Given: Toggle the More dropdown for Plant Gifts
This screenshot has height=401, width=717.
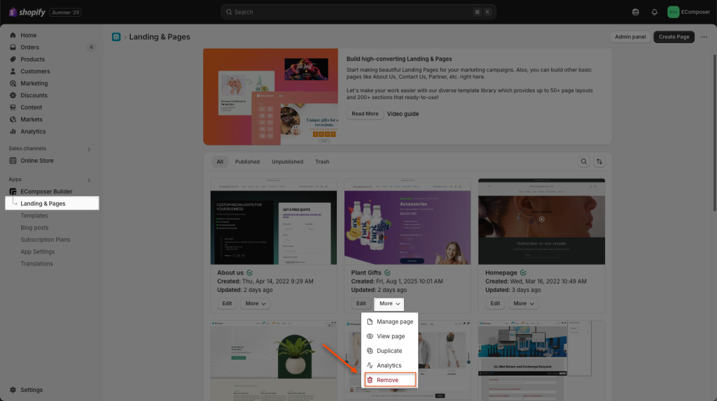Looking at the screenshot, I should pos(389,303).
